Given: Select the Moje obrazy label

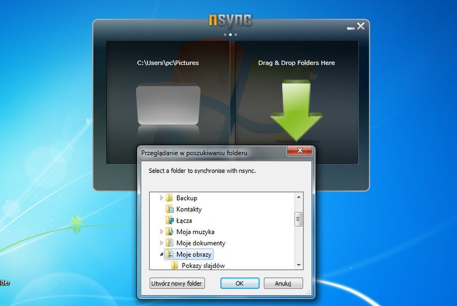Looking at the screenshot, I should (194, 254).
